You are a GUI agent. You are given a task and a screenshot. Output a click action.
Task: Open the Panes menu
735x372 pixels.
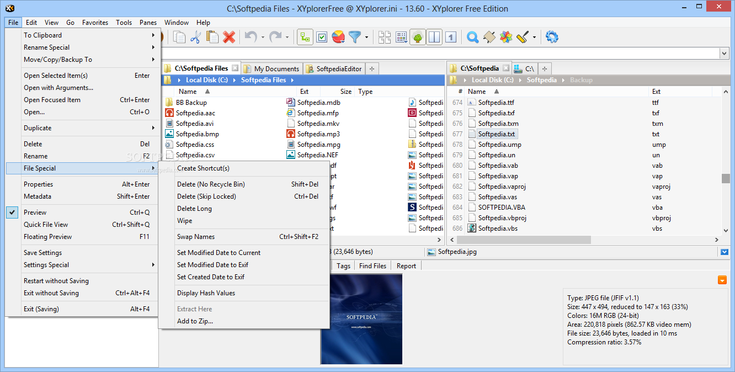tap(148, 23)
